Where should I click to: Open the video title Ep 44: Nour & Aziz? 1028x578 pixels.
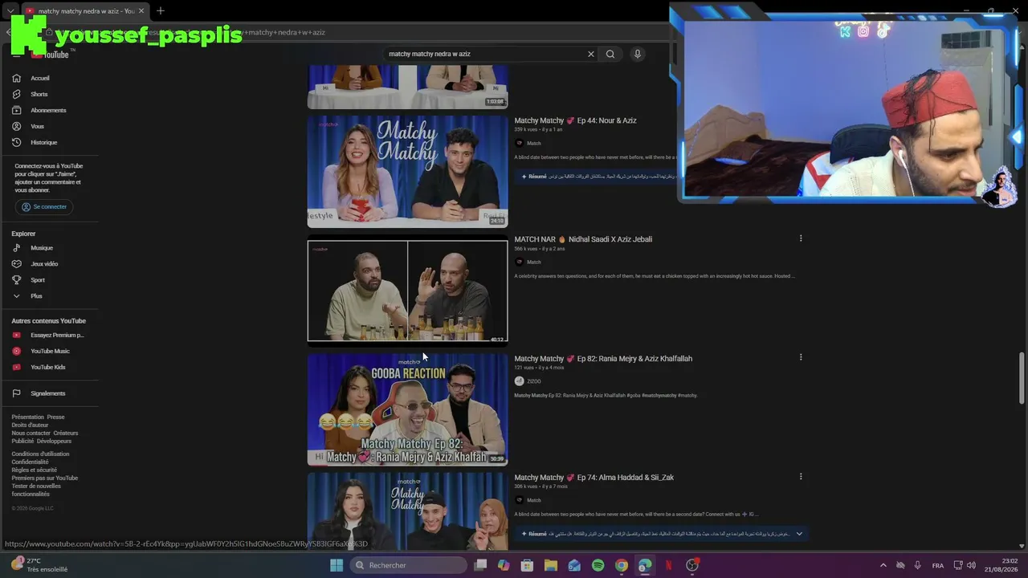[575, 120]
